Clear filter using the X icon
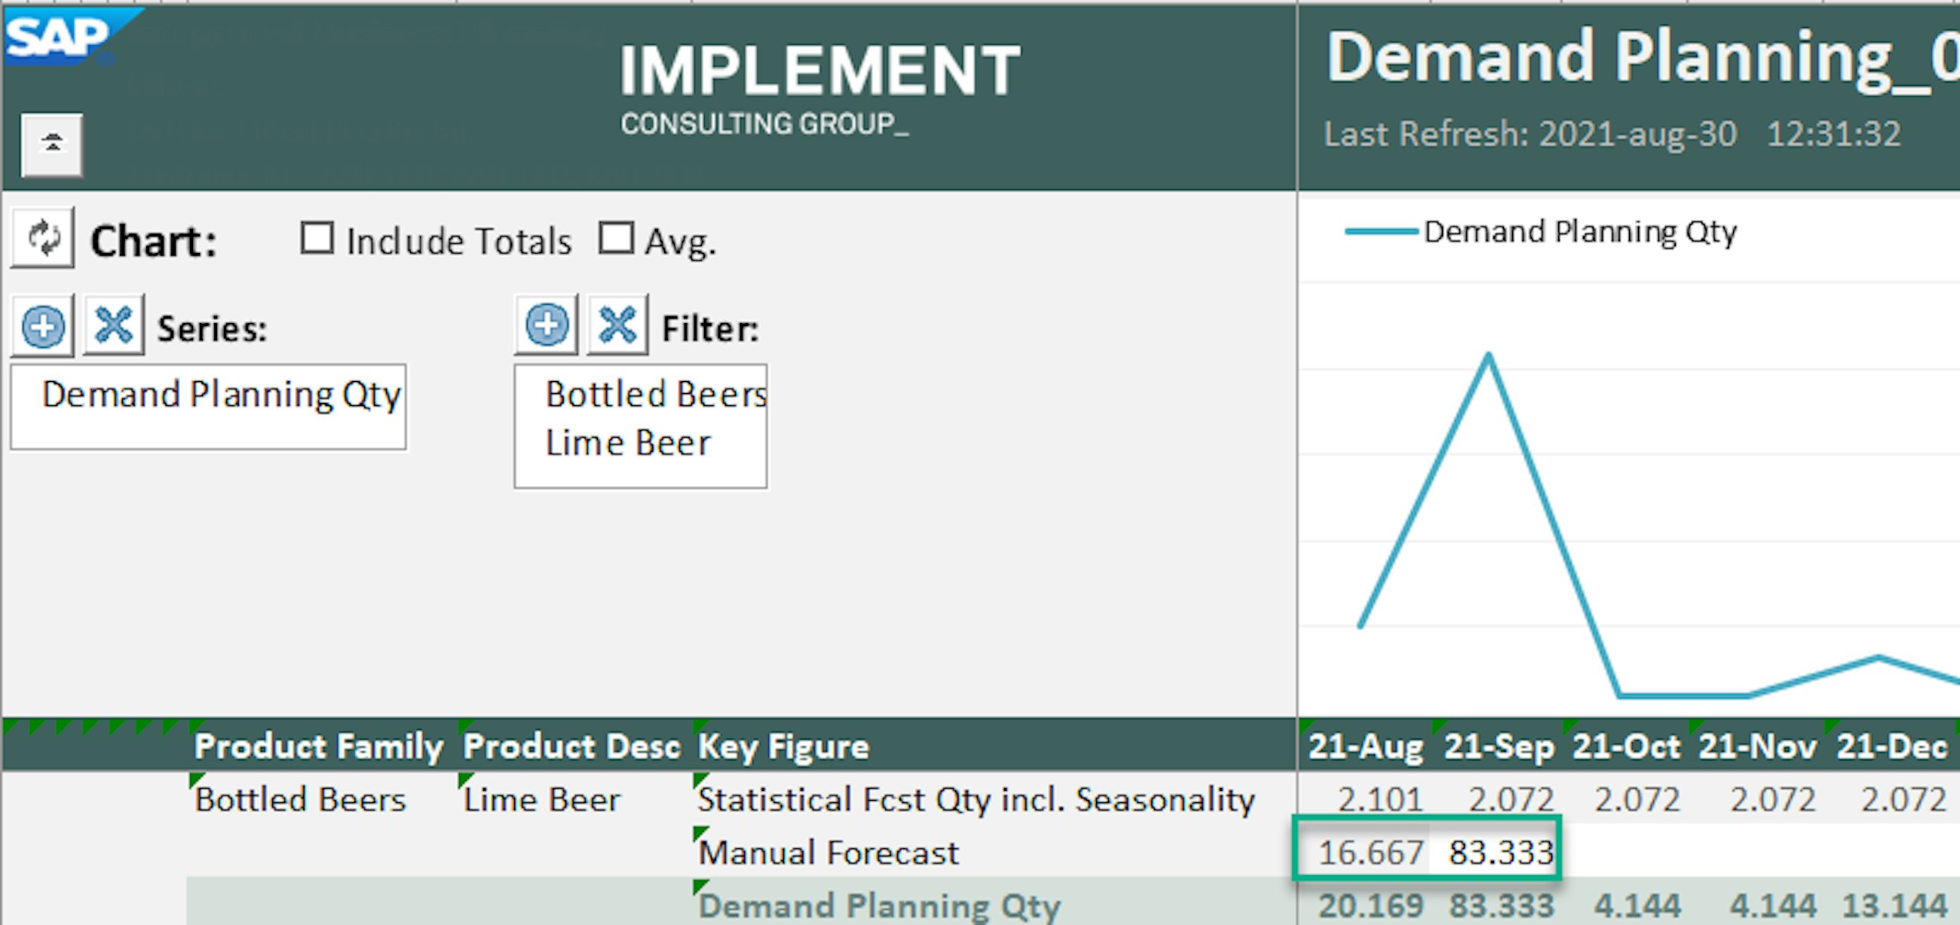Screen dimensions: 1960x925 617,326
